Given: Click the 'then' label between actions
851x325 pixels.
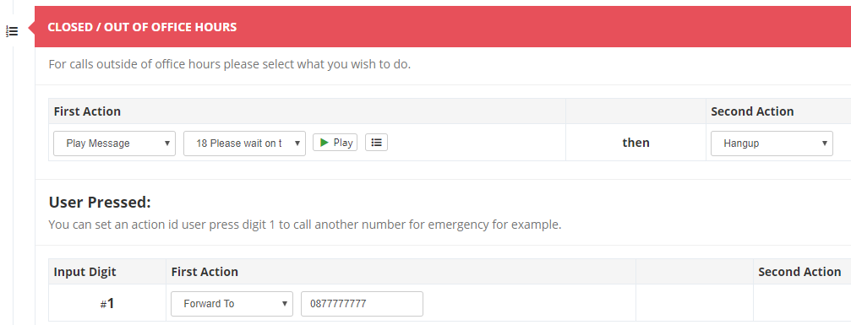Looking at the screenshot, I should 636,143.
